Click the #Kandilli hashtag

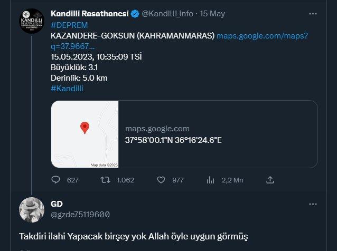(67, 89)
